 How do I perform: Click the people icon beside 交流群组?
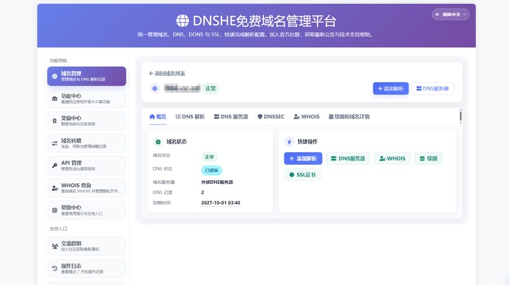[55, 246]
